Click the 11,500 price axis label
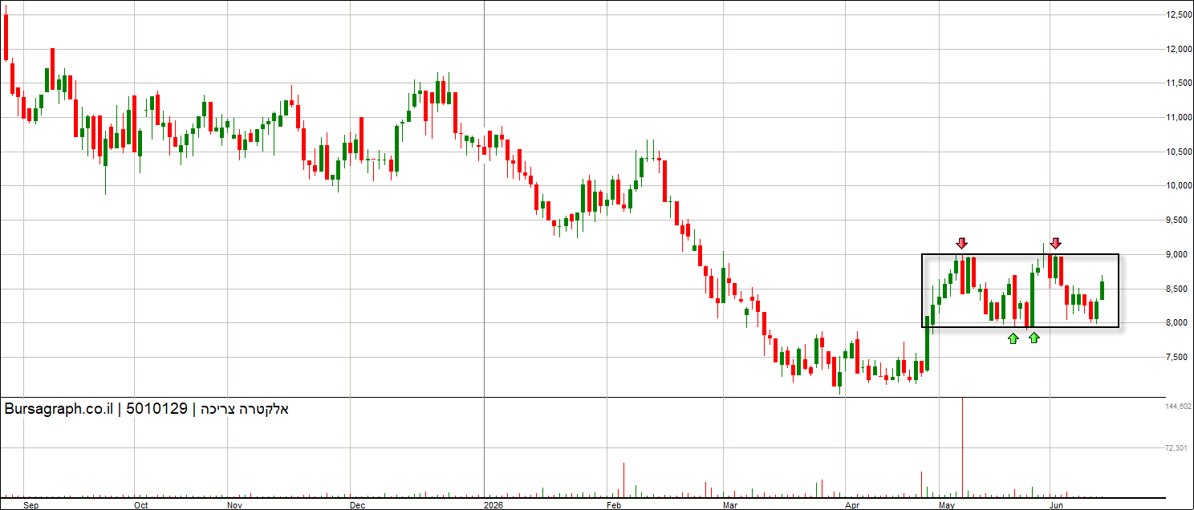The height and width of the screenshot is (510, 1194). click(1180, 83)
